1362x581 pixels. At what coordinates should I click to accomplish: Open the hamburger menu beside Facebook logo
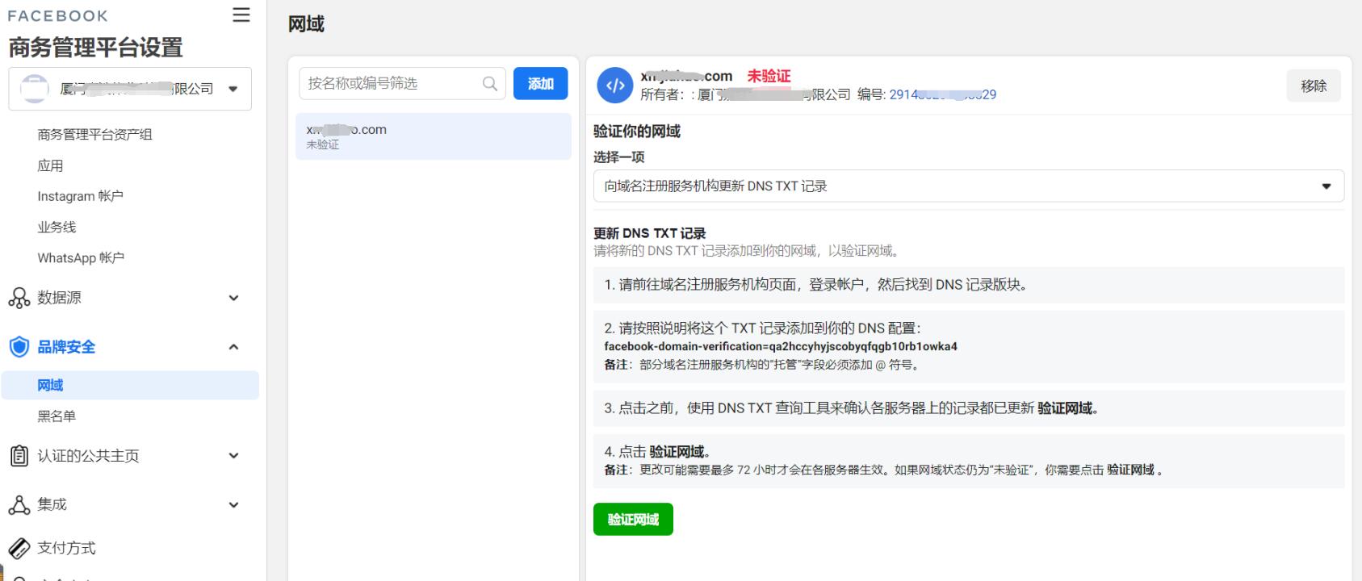(241, 15)
